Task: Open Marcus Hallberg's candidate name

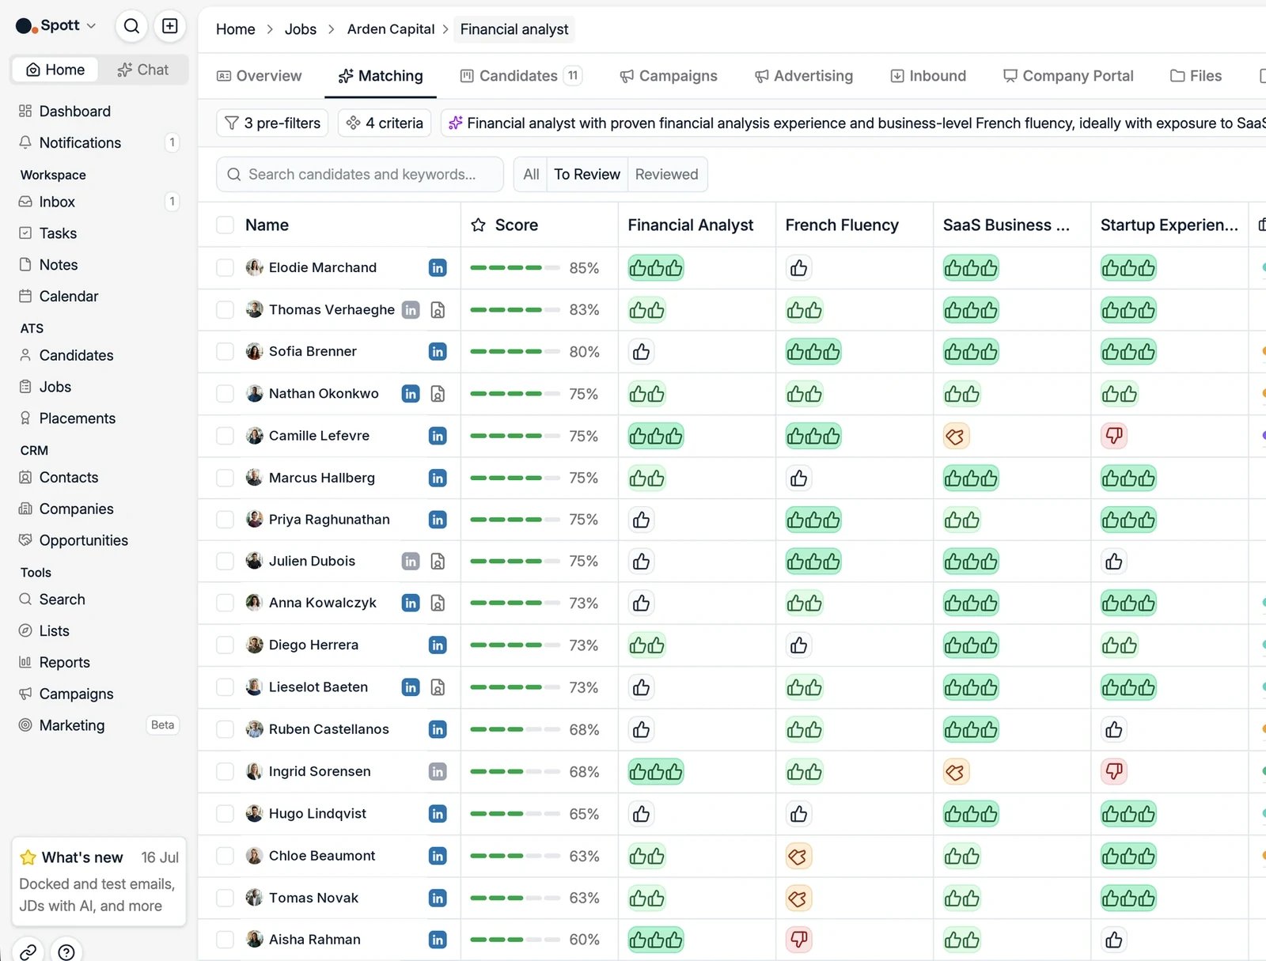Action: point(322,478)
